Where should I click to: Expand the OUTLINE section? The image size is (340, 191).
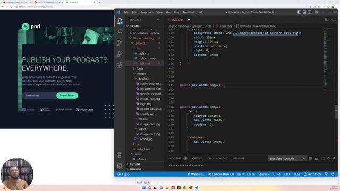tap(144, 164)
